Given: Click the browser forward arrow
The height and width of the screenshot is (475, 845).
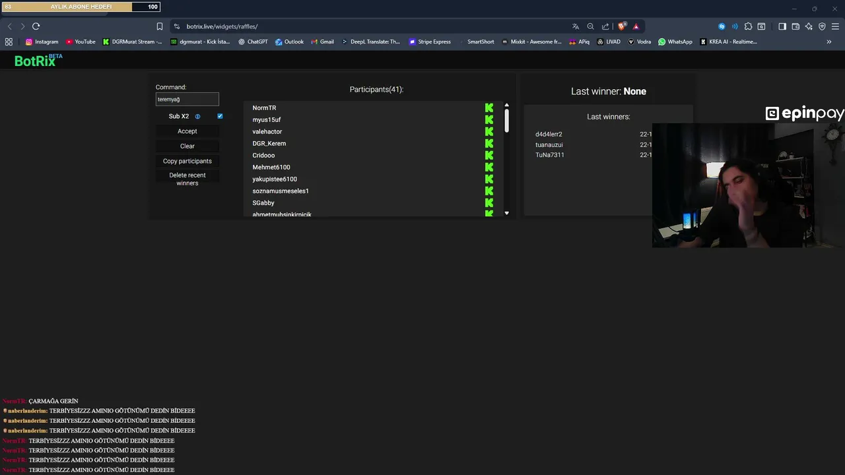Looking at the screenshot, I should 22,26.
